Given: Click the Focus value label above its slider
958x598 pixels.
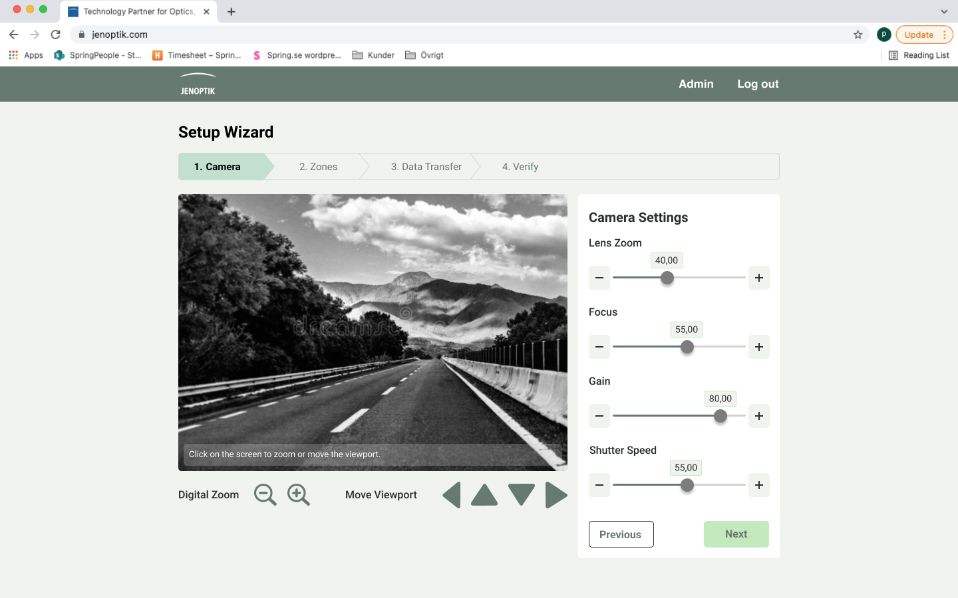Looking at the screenshot, I should tap(687, 330).
